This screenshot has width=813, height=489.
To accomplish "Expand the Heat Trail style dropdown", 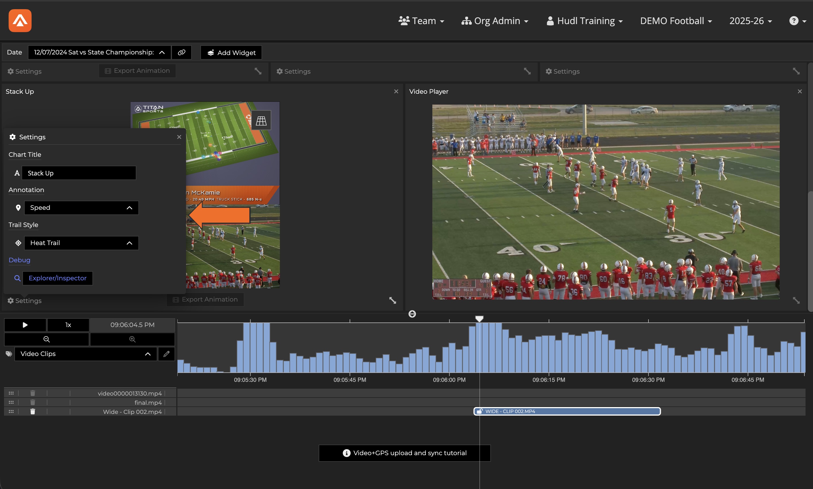I will coord(81,243).
